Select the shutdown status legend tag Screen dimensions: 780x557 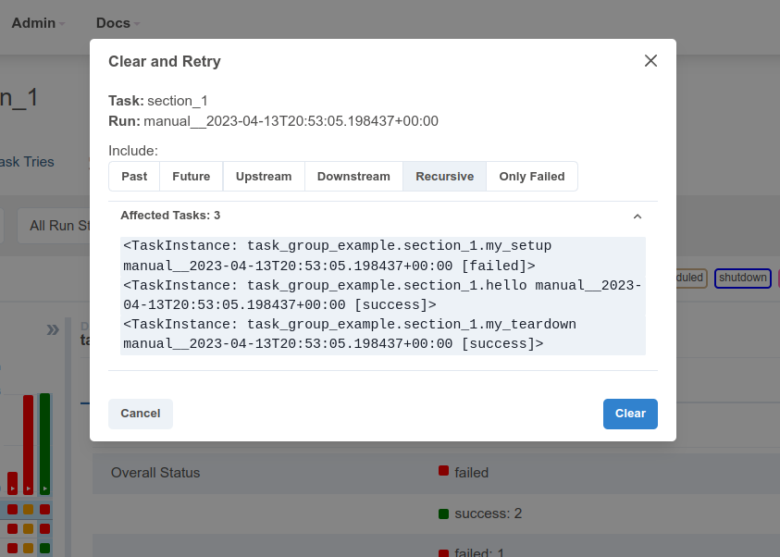[x=743, y=278]
